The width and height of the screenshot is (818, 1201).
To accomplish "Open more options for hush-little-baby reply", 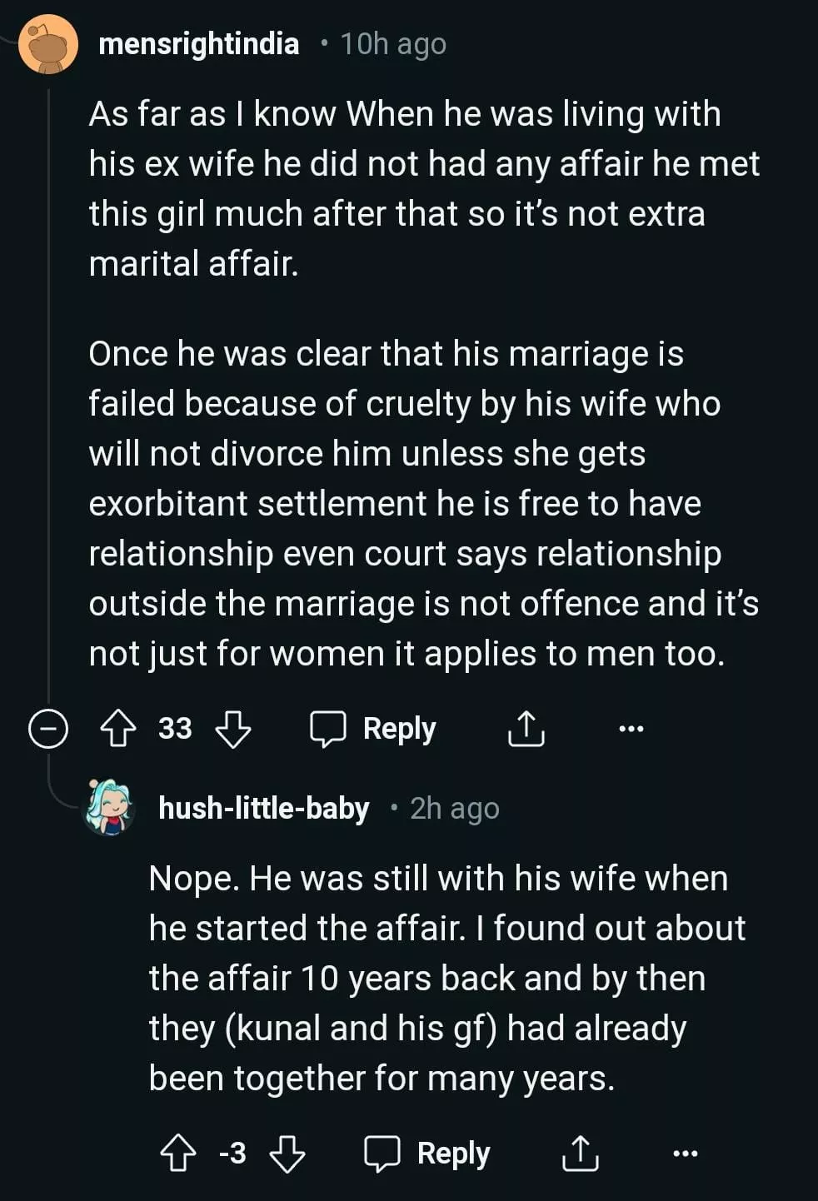I will coord(685,1154).
